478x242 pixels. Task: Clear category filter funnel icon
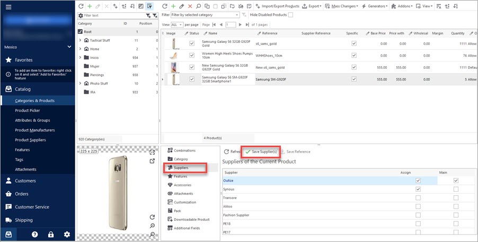155,15
